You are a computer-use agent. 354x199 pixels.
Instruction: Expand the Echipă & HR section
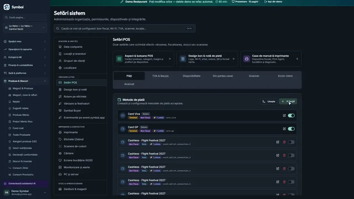(x=25, y=57)
